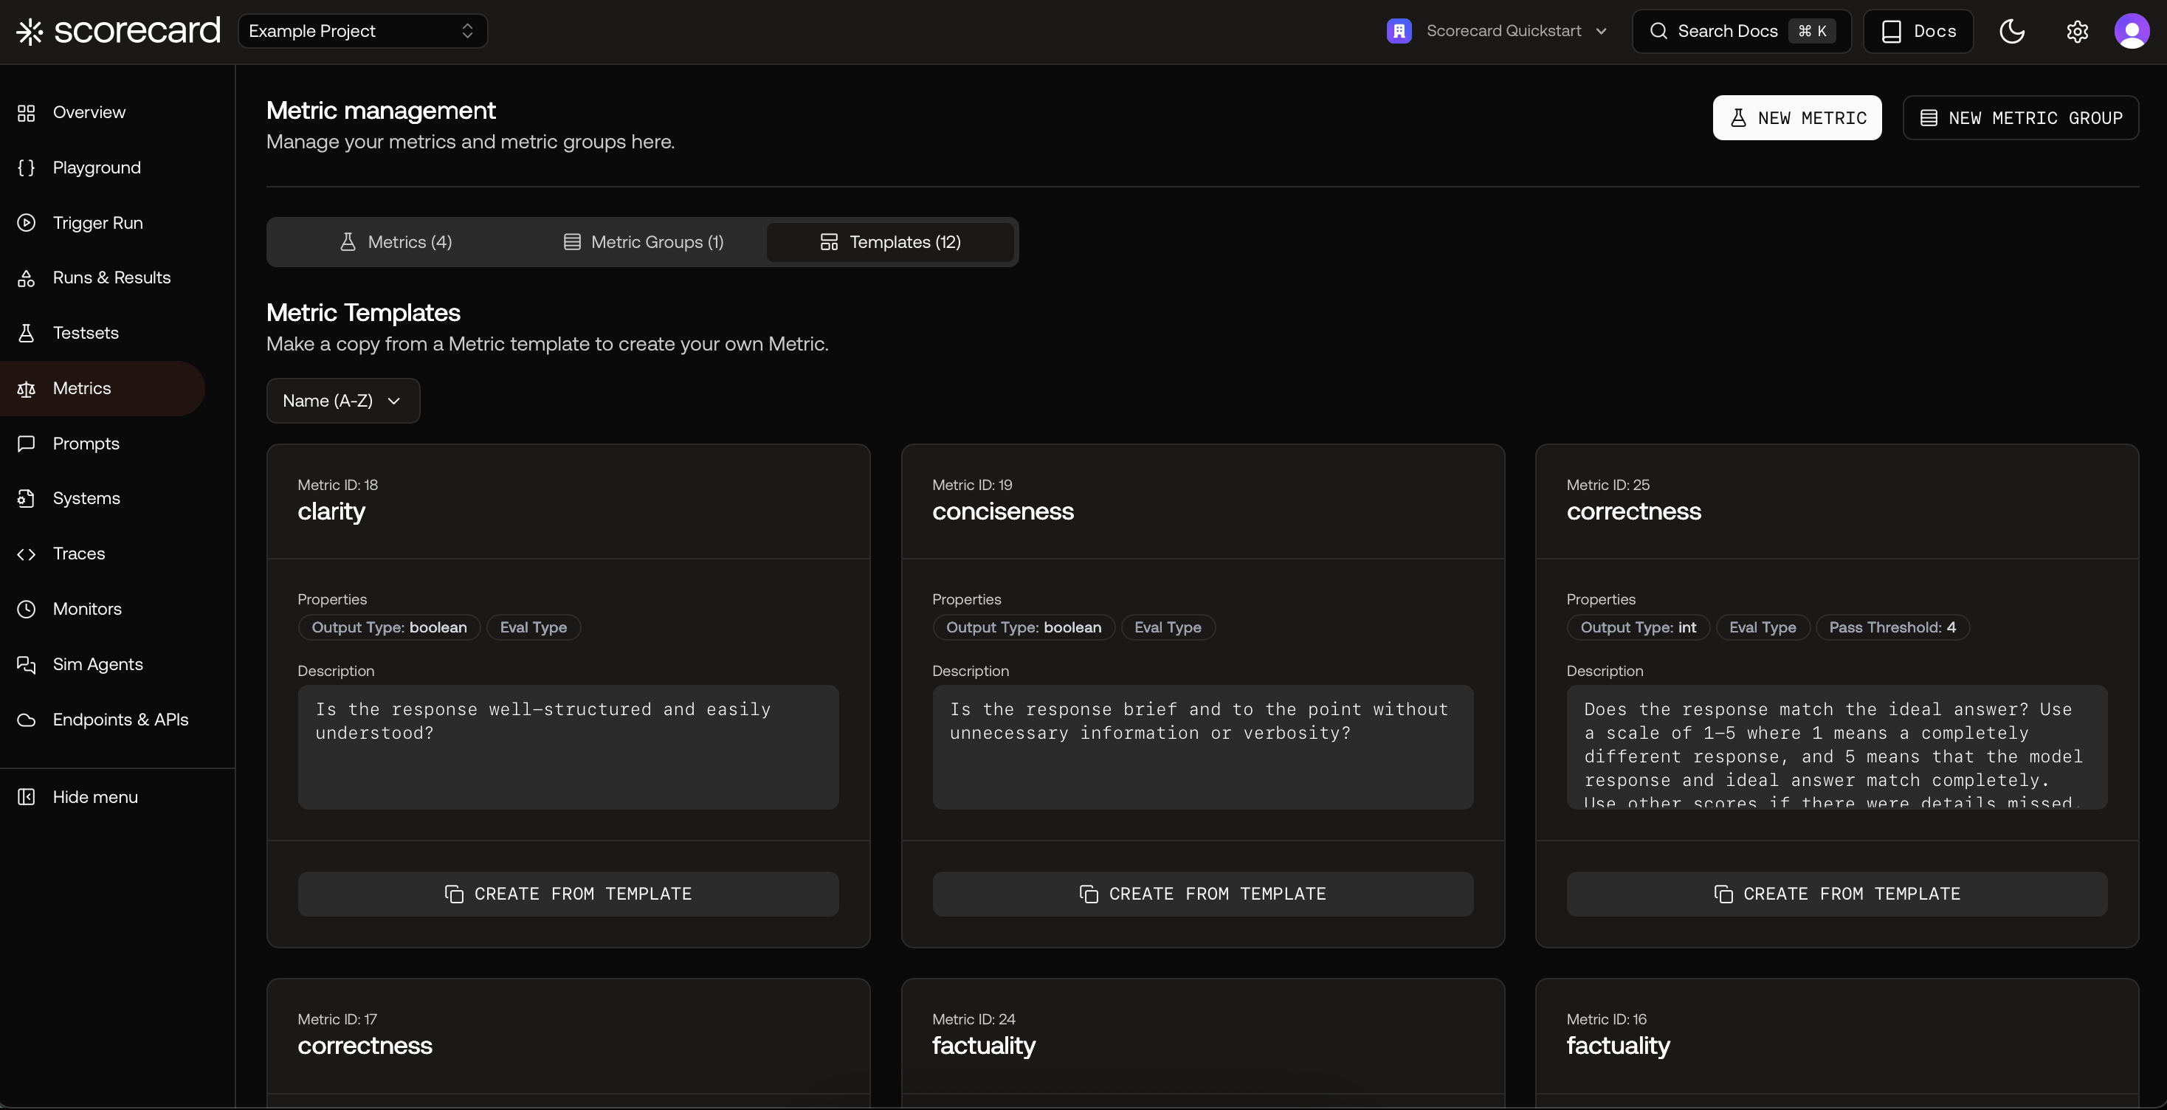This screenshot has height=1110, width=2167.
Task: Click the copy icon on correctness ID 25 button
Action: (x=1723, y=894)
